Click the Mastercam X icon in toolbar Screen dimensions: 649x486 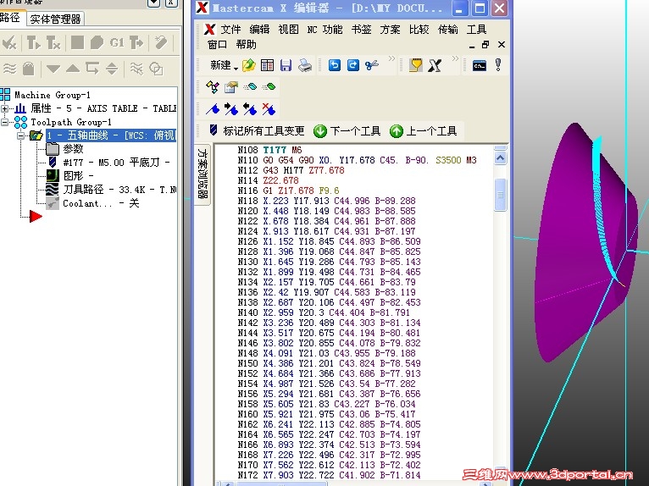coord(435,65)
